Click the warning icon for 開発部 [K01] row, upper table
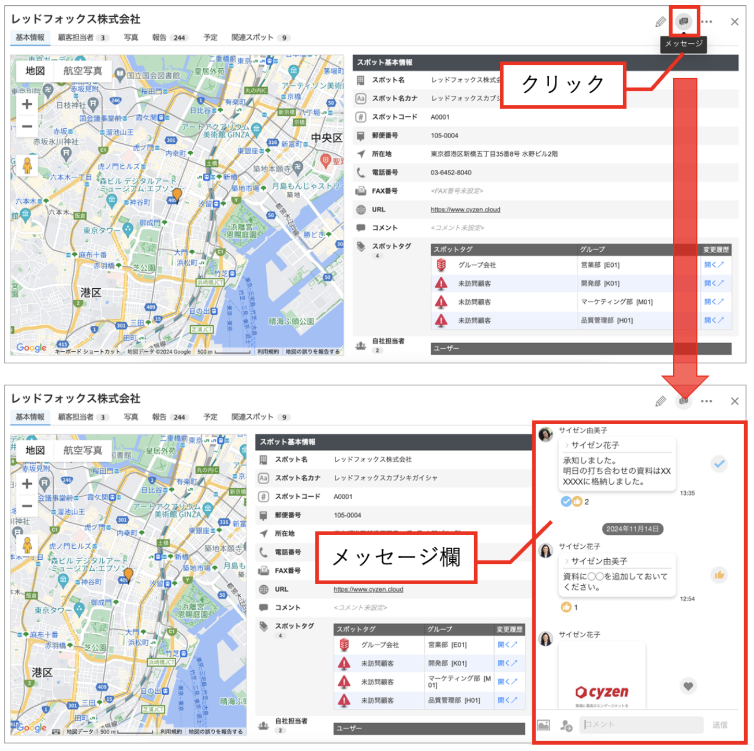 (x=442, y=283)
